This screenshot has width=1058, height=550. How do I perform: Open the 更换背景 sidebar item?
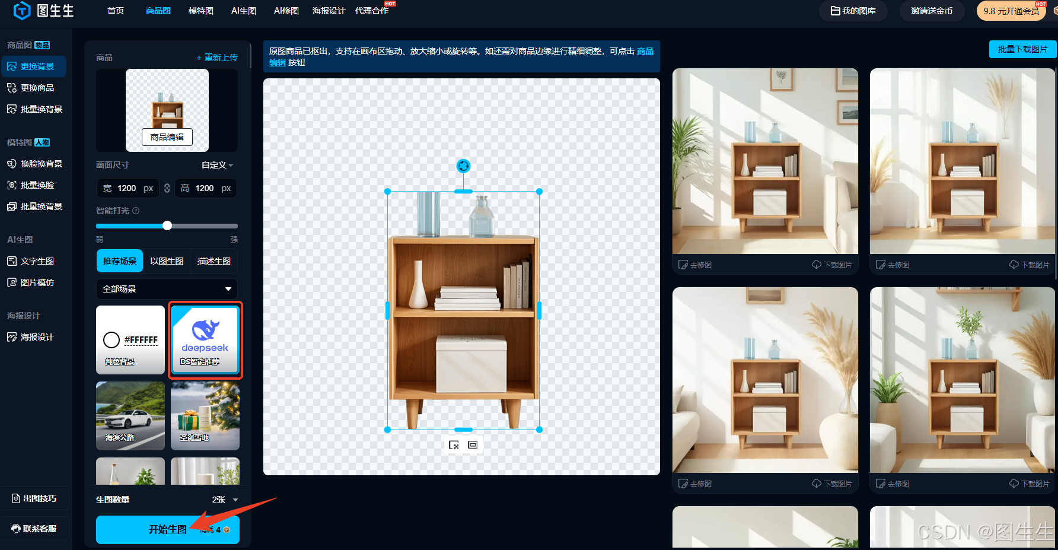[34, 66]
